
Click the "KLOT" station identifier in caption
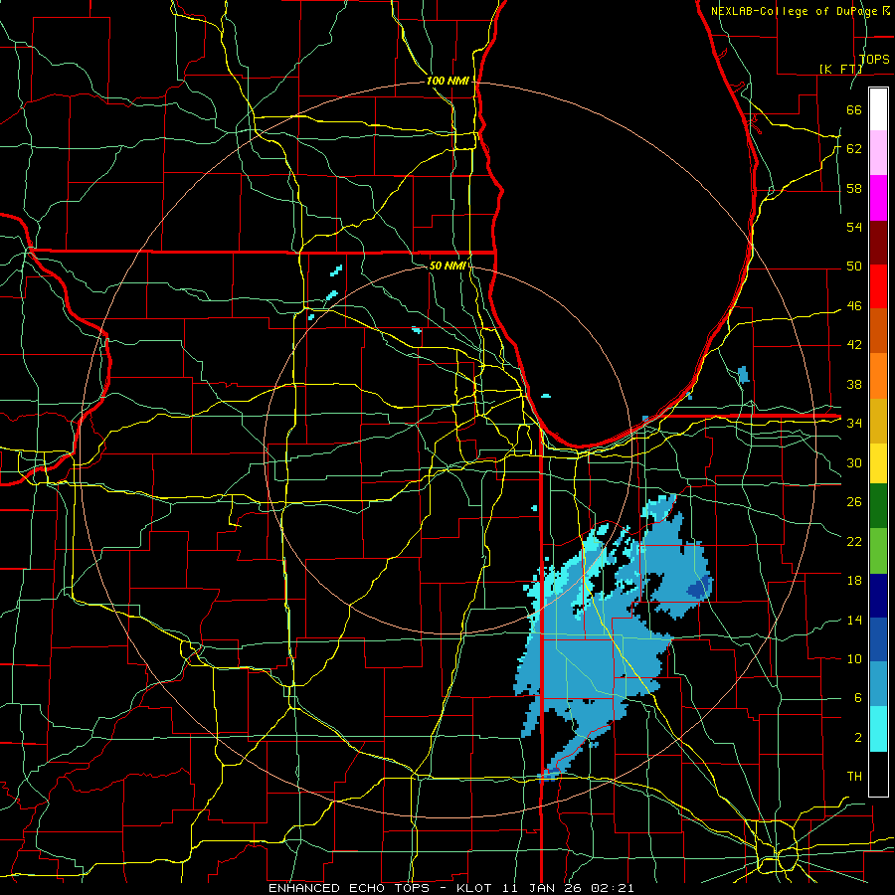pyautogui.click(x=475, y=888)
